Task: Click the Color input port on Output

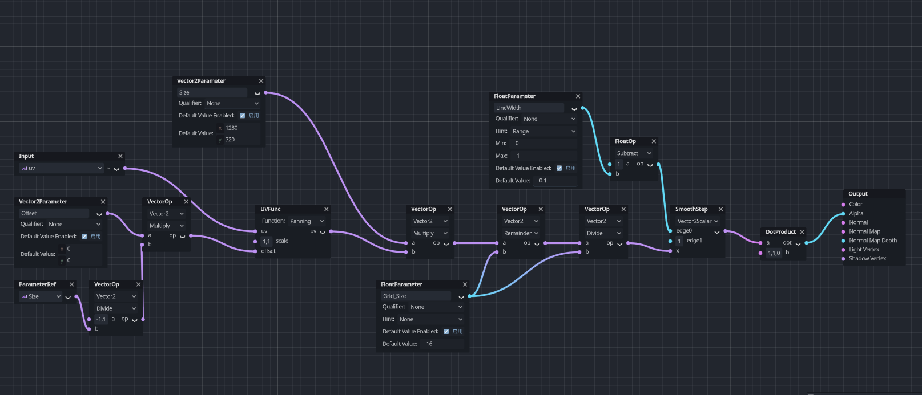Action: 843,205
